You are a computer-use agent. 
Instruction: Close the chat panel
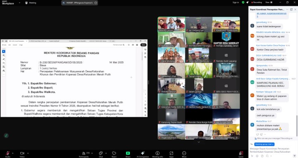pos(296,9)
